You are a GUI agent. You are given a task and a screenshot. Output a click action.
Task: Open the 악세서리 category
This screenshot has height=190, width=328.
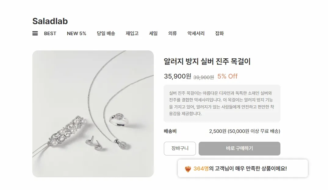(x=196, y=33)
